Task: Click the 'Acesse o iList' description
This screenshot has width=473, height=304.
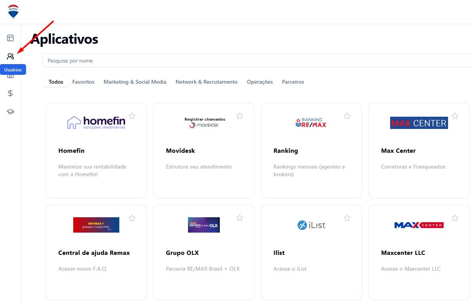Action: (290, 269)
